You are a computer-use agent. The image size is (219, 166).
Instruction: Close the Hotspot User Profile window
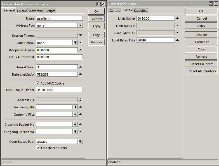click(103, 4)
